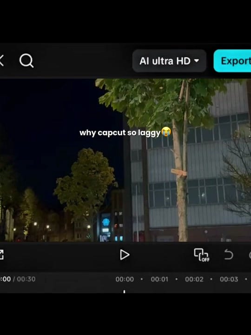Tap the Export button

tap(232, 61)
